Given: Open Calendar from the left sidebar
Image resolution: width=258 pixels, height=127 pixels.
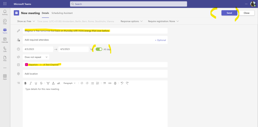Looking at the screenshot, I should coord(5,40).
